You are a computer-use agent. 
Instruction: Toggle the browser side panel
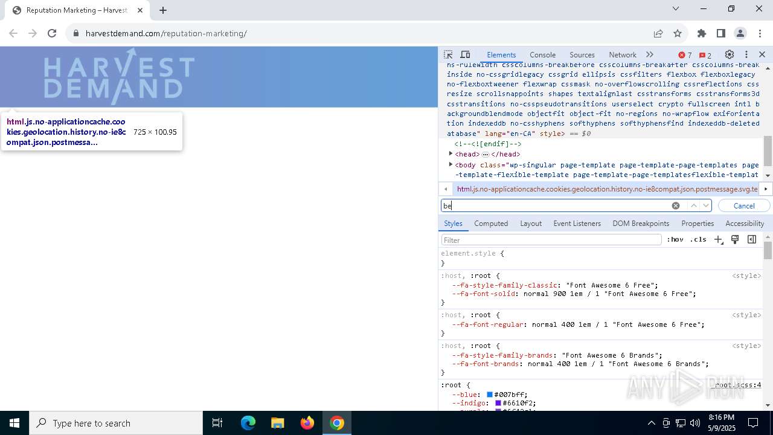point(721,33)
